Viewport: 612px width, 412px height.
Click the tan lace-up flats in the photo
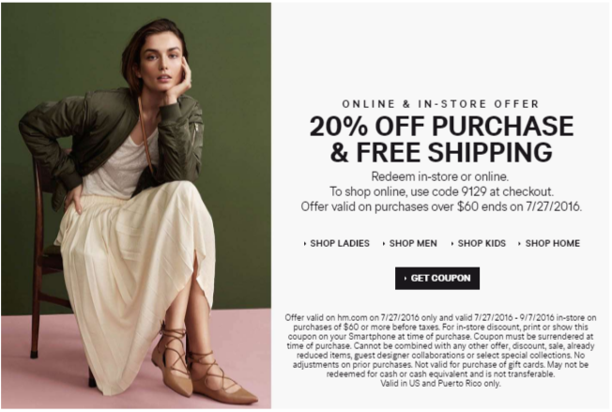(x=203, y=367)
